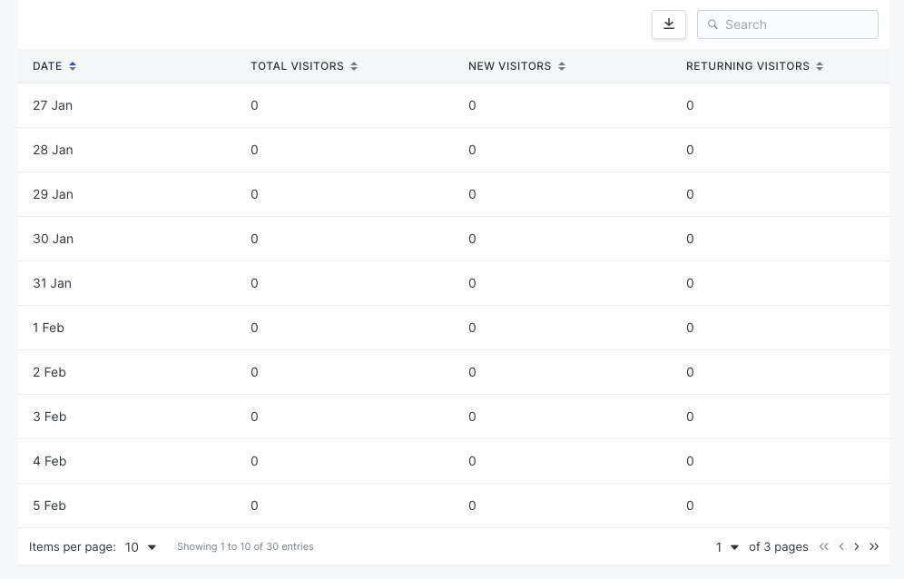
Task: Select the Returning Visitors column header
Action: pyautogui.click(x=747, y=65)
